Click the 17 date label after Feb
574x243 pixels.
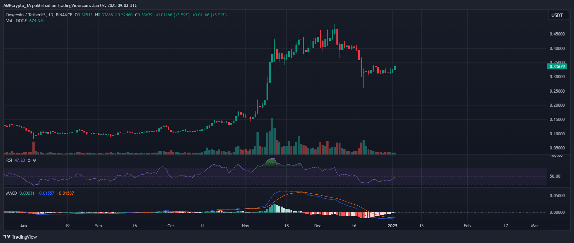506,226
